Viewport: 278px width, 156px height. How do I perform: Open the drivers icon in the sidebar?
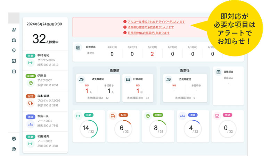point(14,30)
